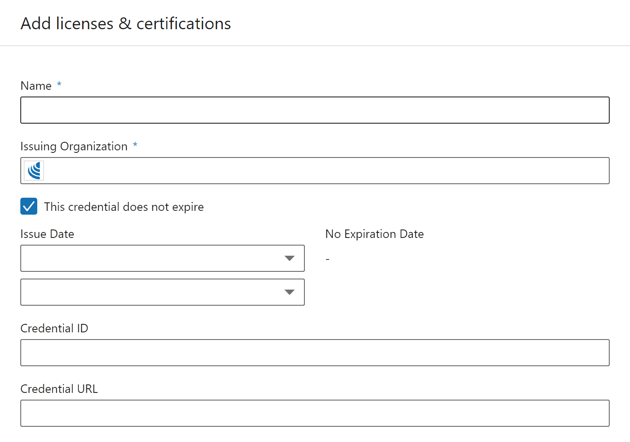Click the organization logo icon
The image size is (630, 442).
click(34, 171)
